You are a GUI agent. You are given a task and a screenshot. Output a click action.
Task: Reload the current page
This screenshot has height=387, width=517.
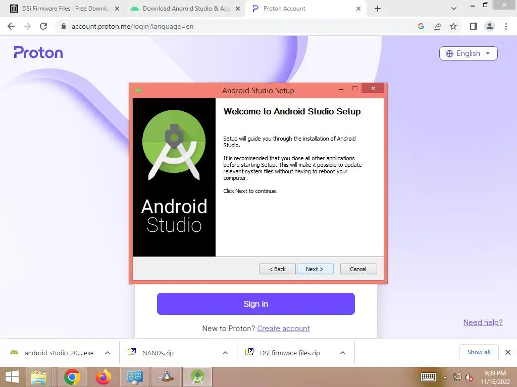(x=43, y=26)
